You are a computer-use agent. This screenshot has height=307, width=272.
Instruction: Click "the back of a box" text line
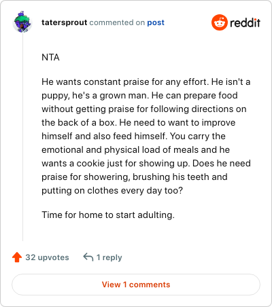point(79,122)
